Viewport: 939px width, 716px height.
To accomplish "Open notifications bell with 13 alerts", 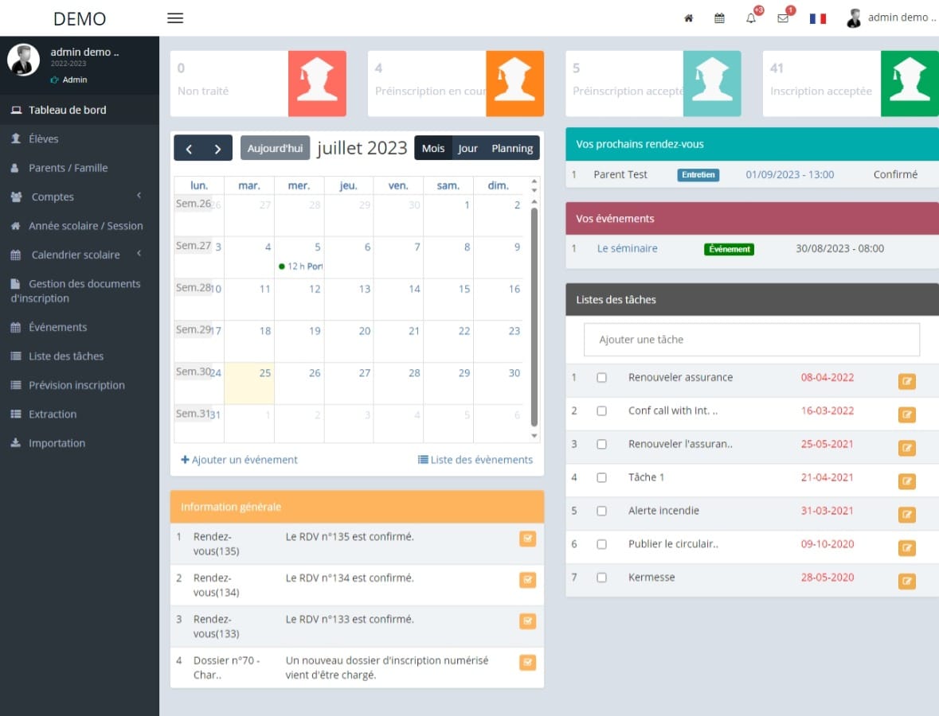I will click(x=749, y=17).
